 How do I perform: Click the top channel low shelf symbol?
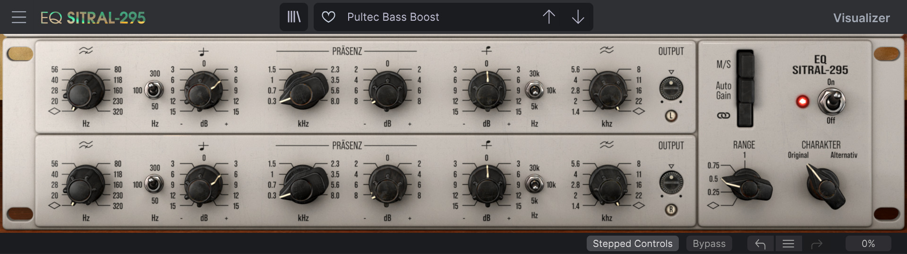(203, 51)
